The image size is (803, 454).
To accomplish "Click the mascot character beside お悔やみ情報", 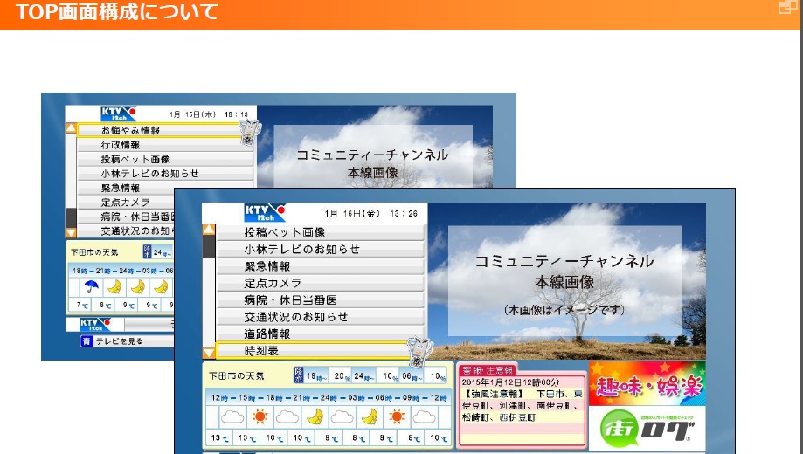I will 247,131.
